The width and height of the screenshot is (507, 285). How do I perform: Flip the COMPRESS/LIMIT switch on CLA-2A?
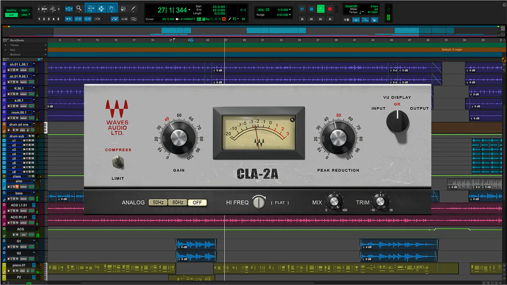pos(118,162)
